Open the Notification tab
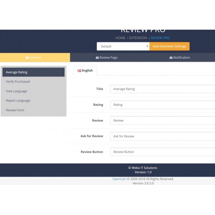This screenshot has width=215, height=215. point(180,58)
